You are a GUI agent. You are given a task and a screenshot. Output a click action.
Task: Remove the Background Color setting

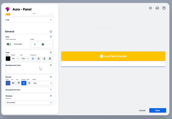[x=51, y=65]
